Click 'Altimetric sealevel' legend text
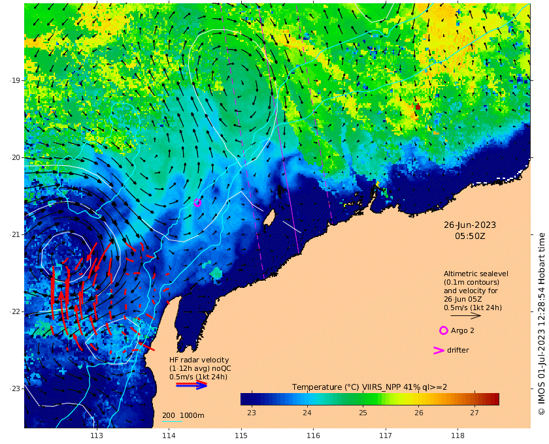 (x=476, y=274)
